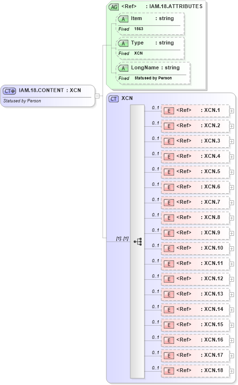This screenshot has width=238, height=385.
Task: Click the A icon of LongName attribute
Action: pyautogui.click(x=123, y=68)
